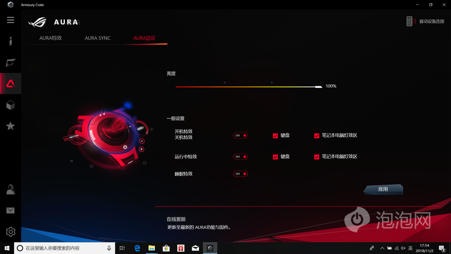Click the middle of the brightness slider track
Viewport: 451px width, 254px height.
pyautogui.click(x=249, y=87)
